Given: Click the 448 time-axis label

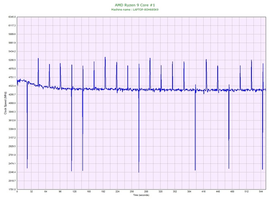Looking at the screenshot, I should pyautogui.click(x=218, y=192).
